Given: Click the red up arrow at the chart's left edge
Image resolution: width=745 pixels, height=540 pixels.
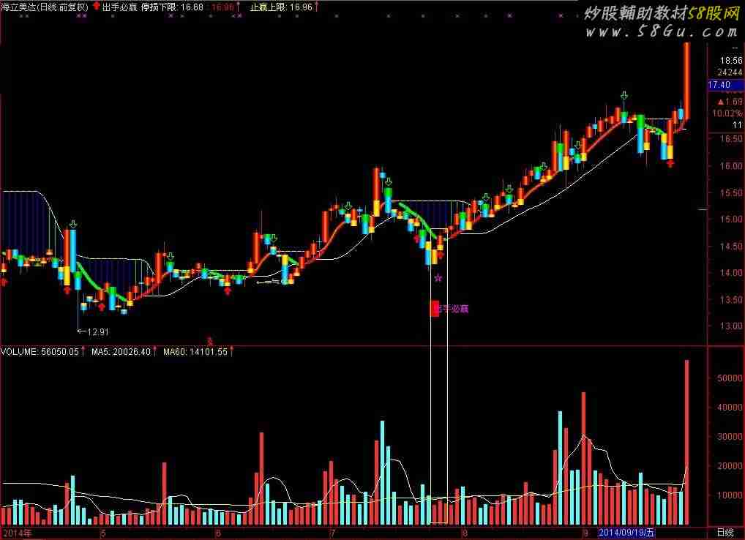Looking at the screenshot, I should click(x=4, y=282).
